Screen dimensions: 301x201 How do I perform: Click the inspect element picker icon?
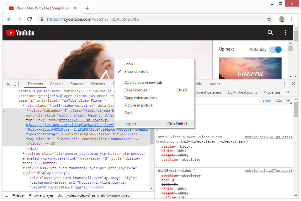point(8,84)
